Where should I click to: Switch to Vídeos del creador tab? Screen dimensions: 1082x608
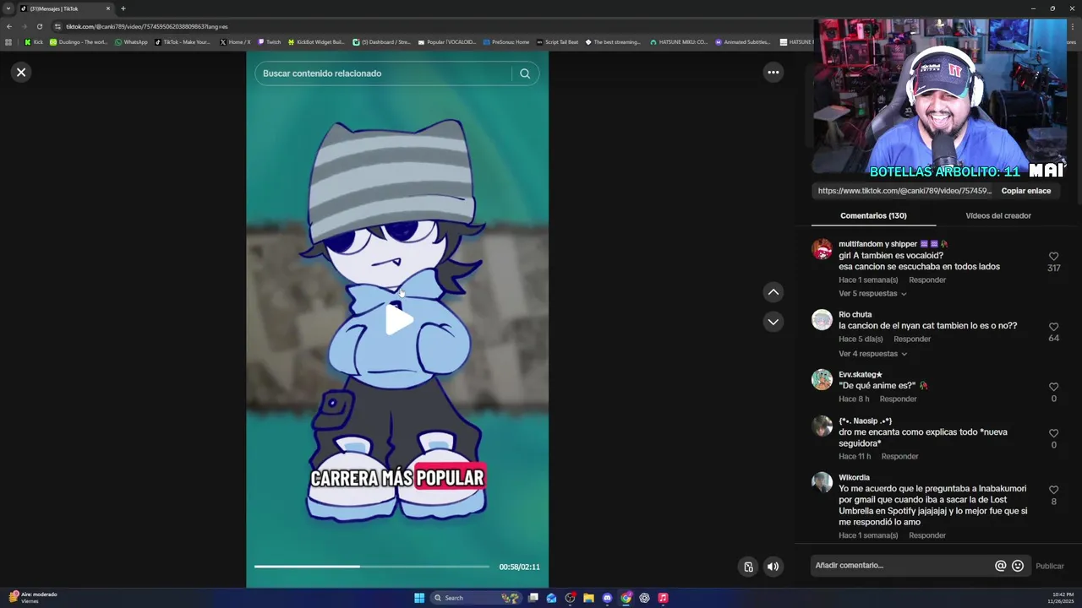pyautogui.click(x=998, y=215)
